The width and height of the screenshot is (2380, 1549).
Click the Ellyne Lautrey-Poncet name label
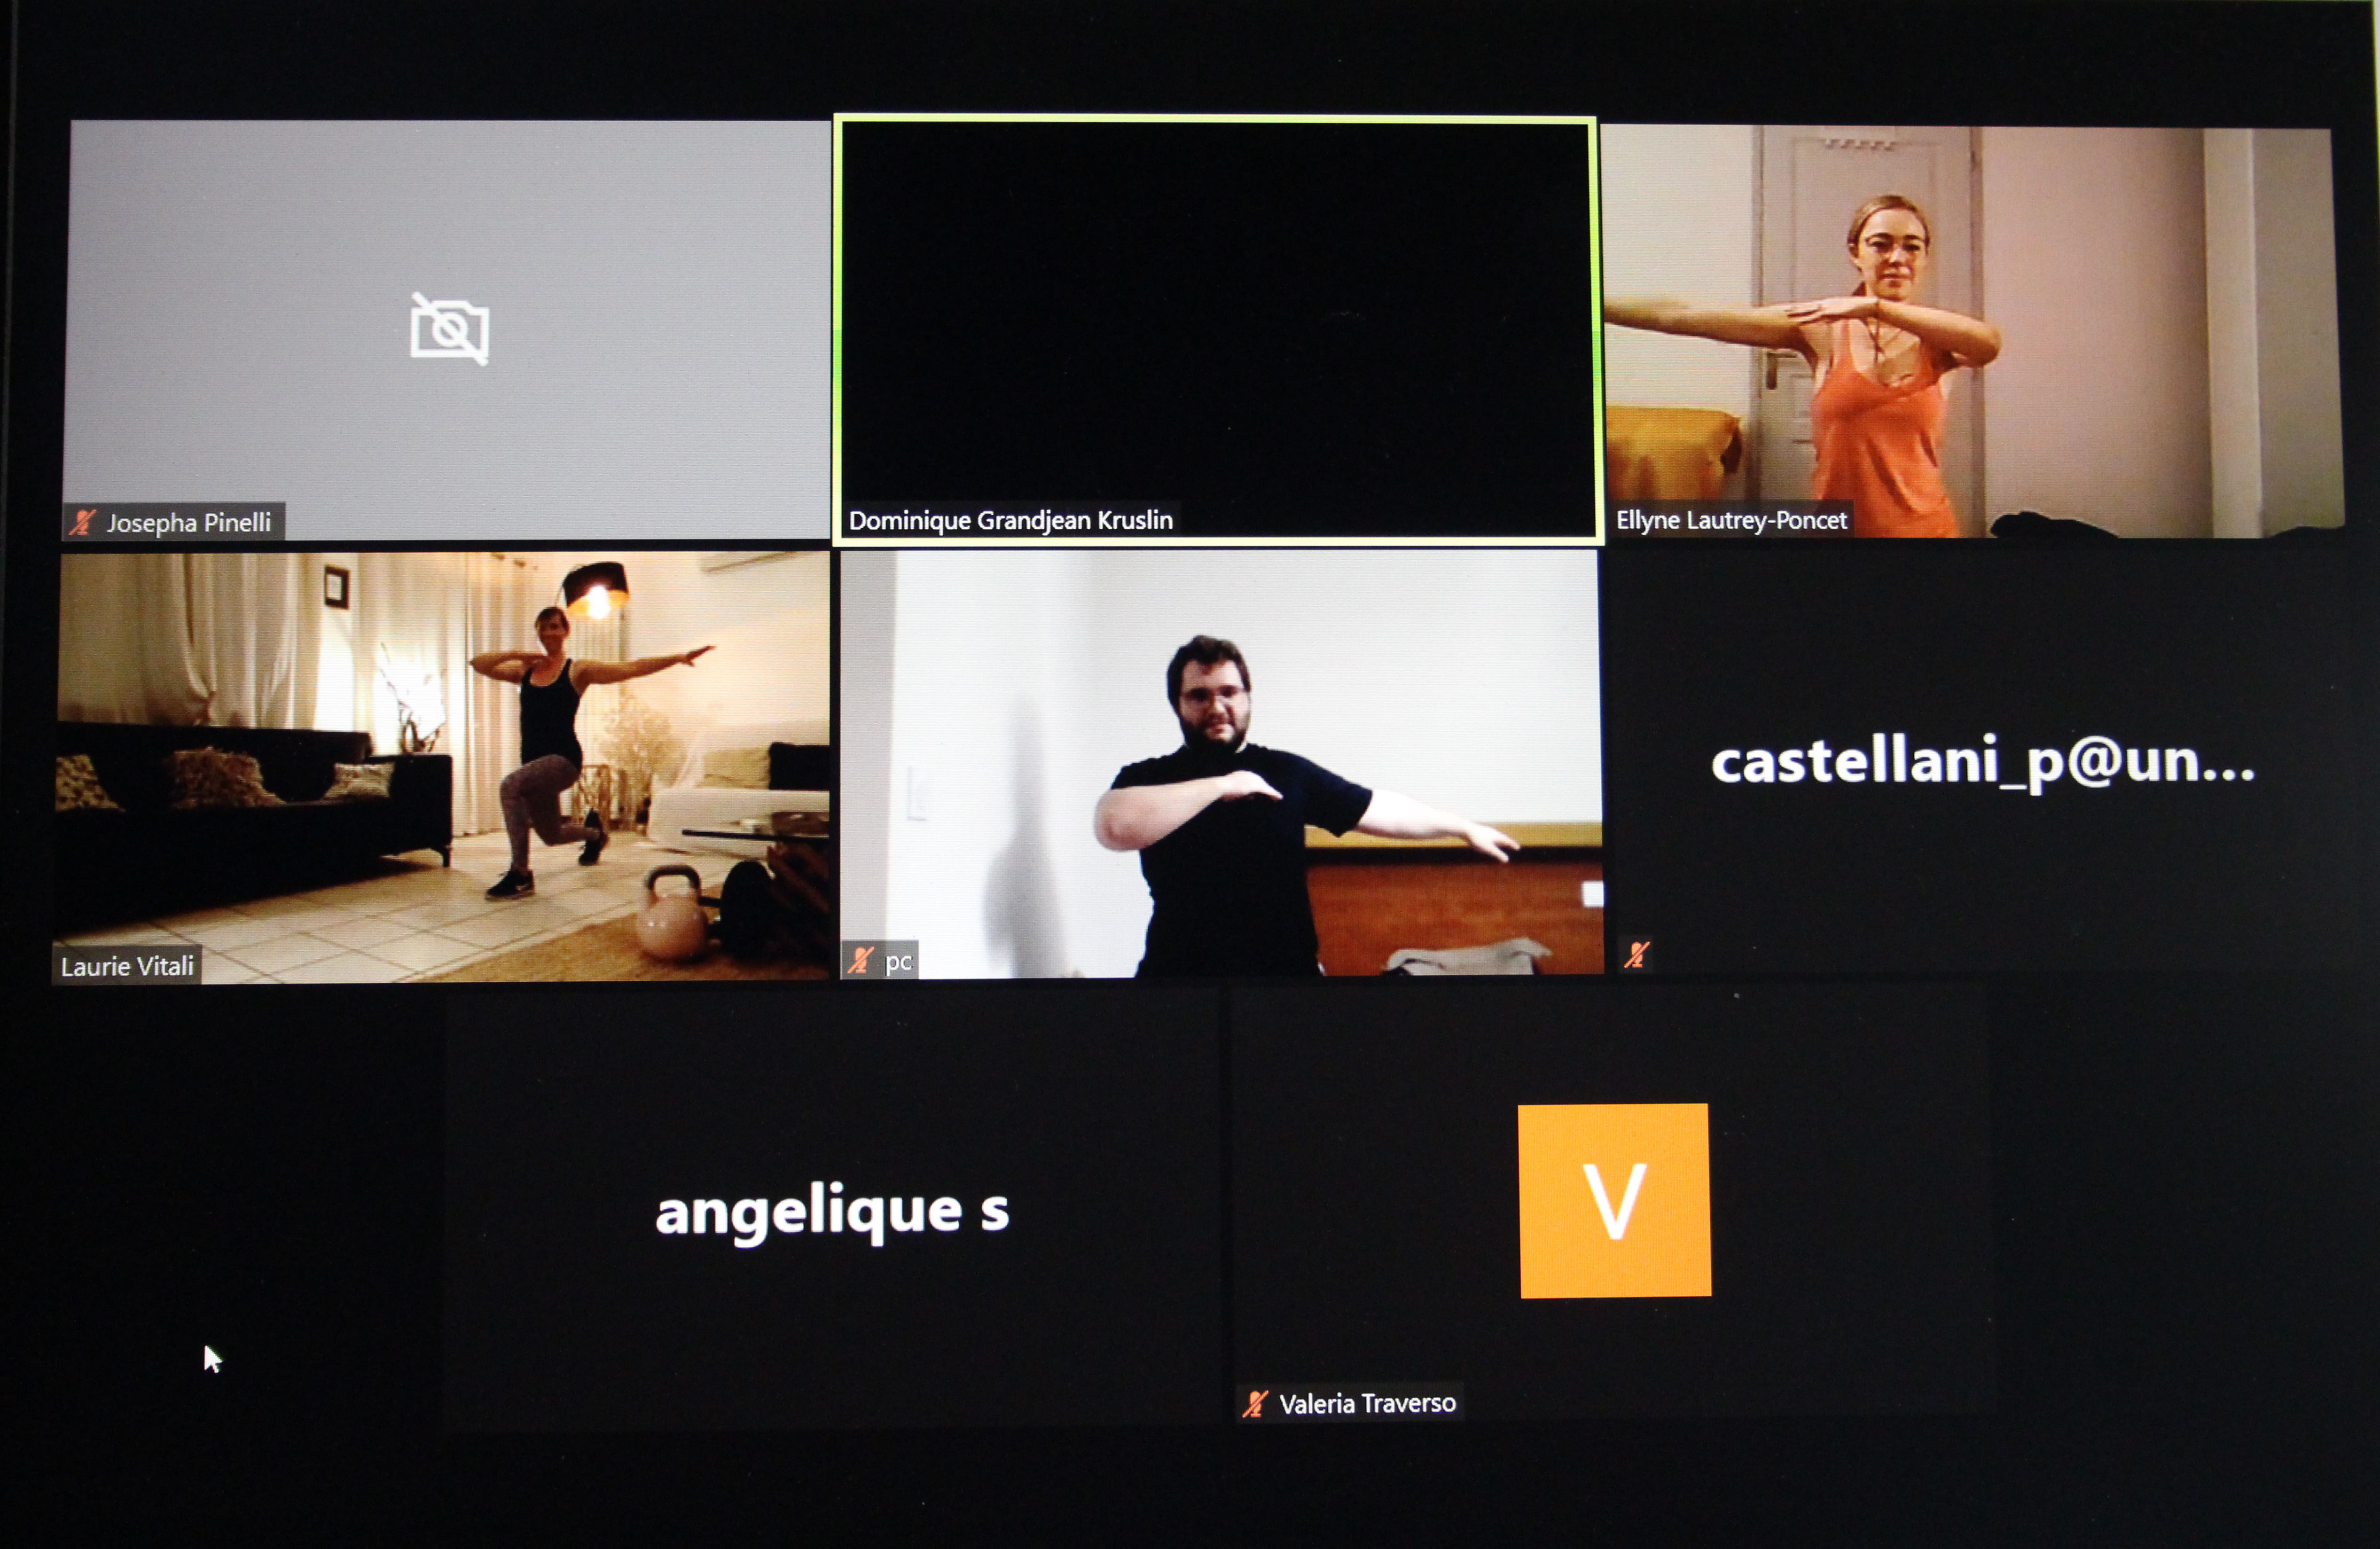(1731, 520)
